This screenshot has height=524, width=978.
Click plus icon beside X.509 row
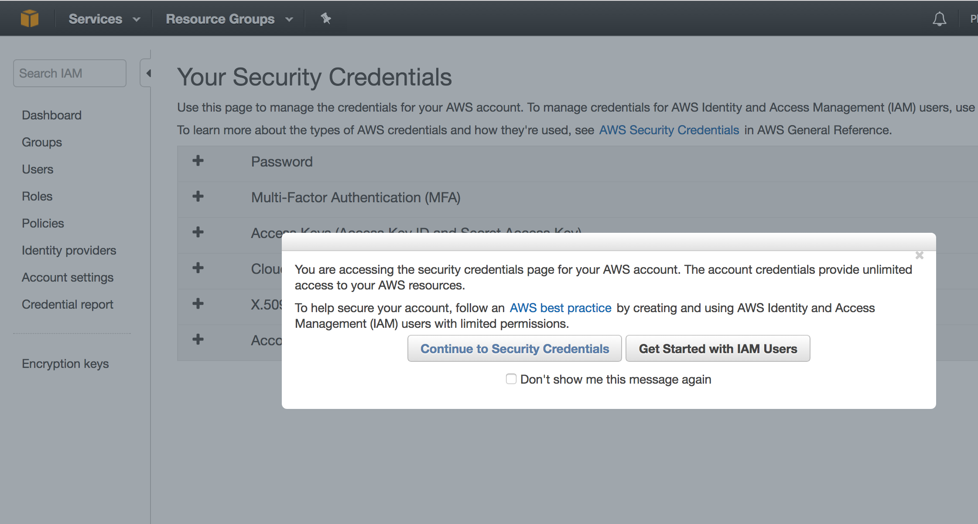tap(198, 304)
